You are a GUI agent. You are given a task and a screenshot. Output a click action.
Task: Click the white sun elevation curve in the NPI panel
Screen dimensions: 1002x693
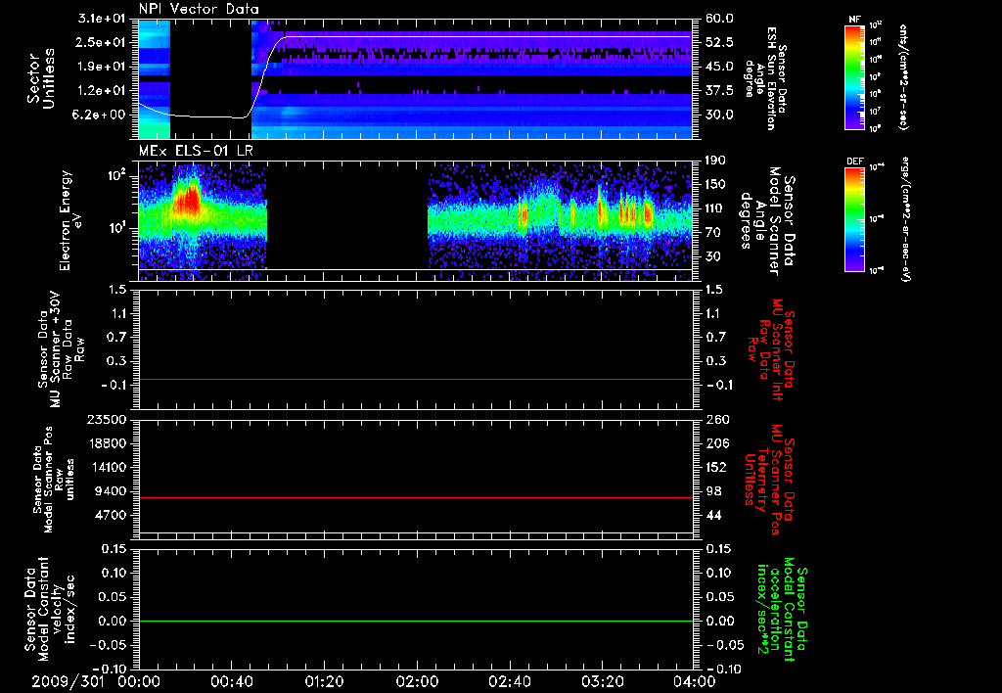[x=415, y=36]
